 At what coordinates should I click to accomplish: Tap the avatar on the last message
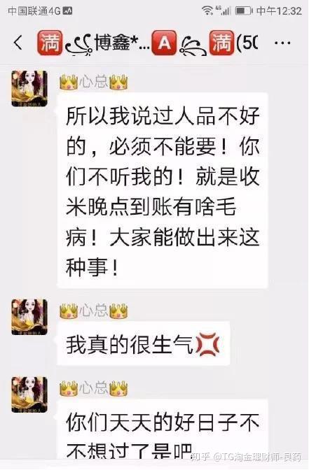[x=29, y=394]
